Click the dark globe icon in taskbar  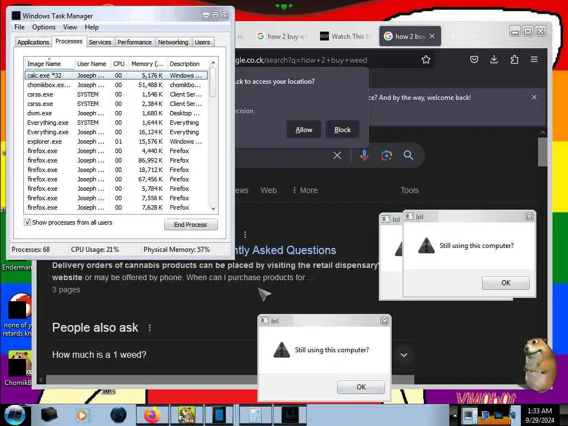(x=118, y=415)
